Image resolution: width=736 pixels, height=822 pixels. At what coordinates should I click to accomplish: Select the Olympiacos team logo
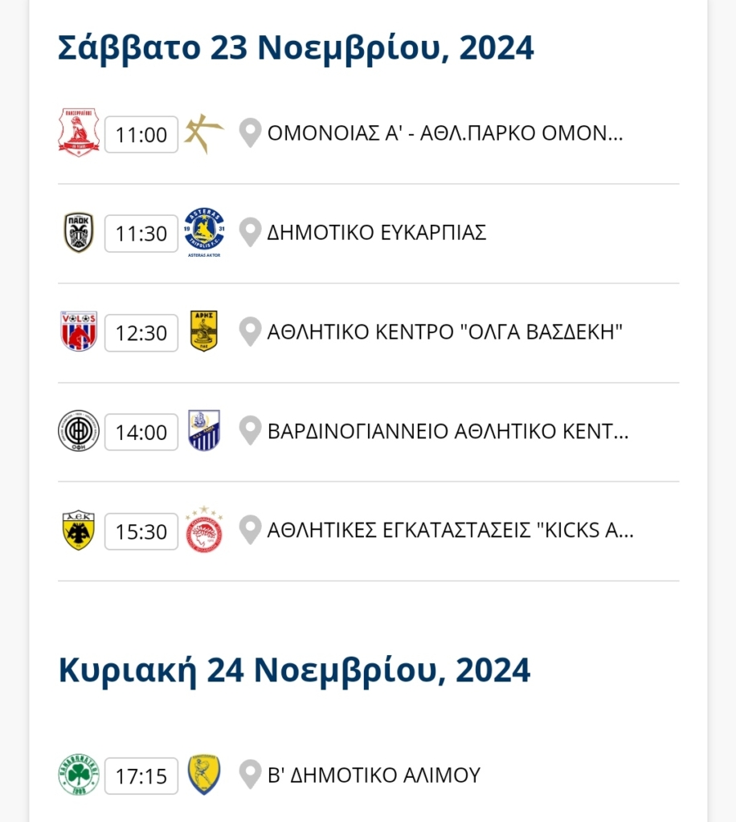coord(204,530)
